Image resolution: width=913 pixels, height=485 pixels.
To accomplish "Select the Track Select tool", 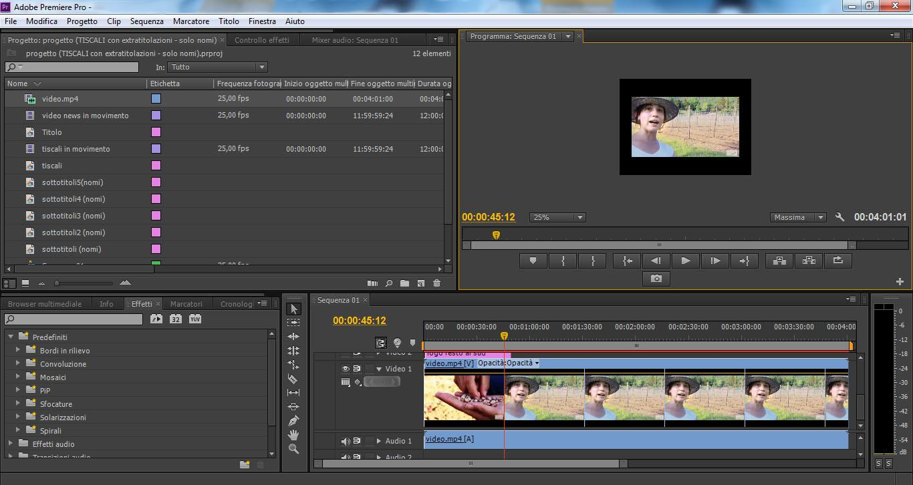I will (x=293, y=323).
